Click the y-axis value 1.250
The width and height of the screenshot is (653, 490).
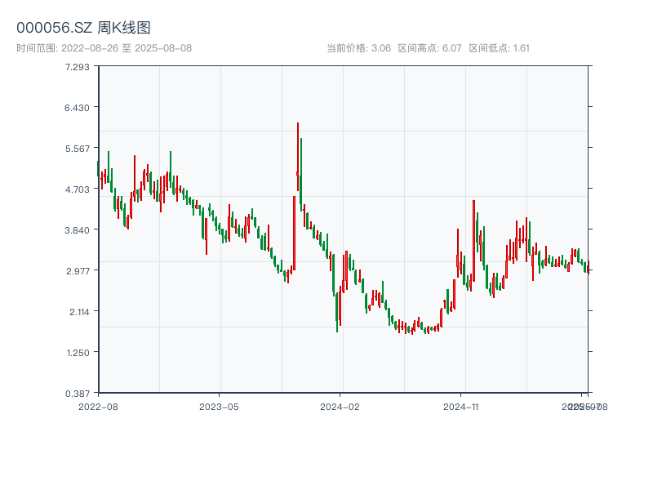point(78,353)
